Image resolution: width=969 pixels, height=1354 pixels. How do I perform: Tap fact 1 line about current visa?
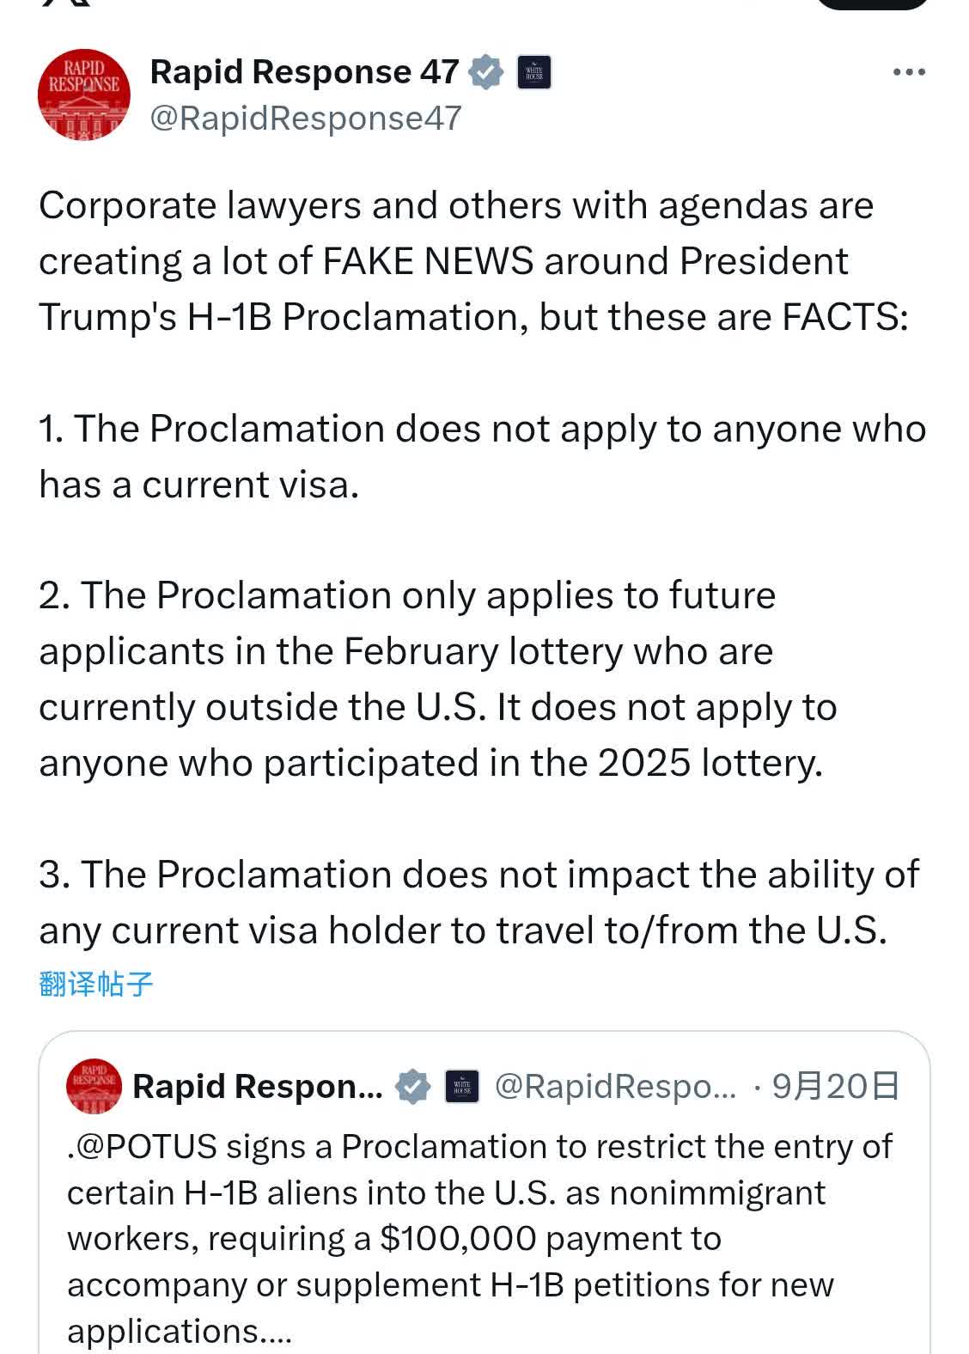pyautogui.click(x=483, y=456)
